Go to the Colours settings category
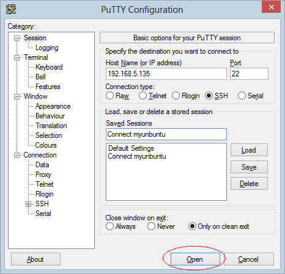This screenshot has width=285, height=274. pyautogui.click(x=46, y=145)
